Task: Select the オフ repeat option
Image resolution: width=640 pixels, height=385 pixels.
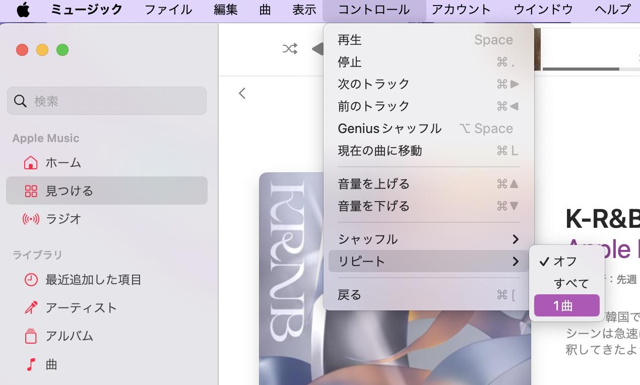Action: click(567, 261)
